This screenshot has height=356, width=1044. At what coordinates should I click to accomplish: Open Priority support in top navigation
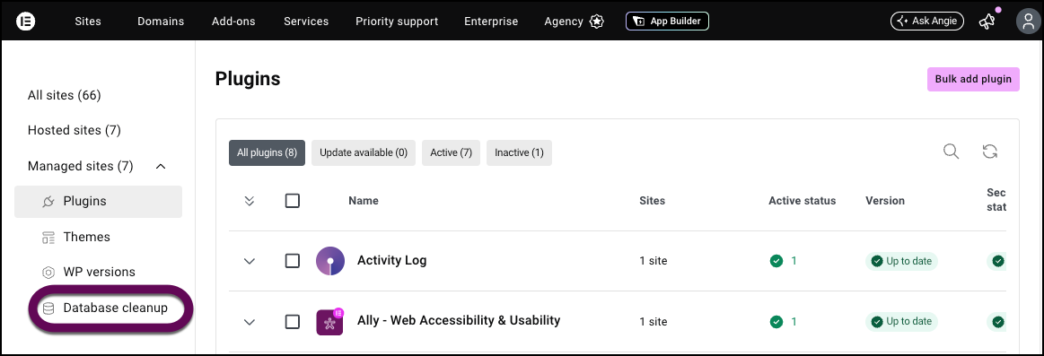pyautogui.click(x=397, y=22)
